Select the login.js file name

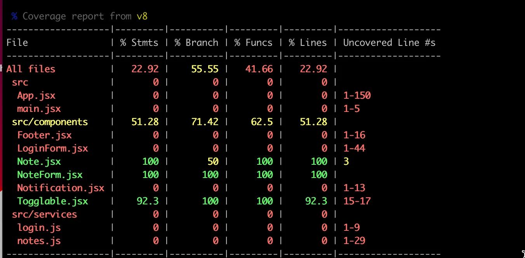coord(39,228)
